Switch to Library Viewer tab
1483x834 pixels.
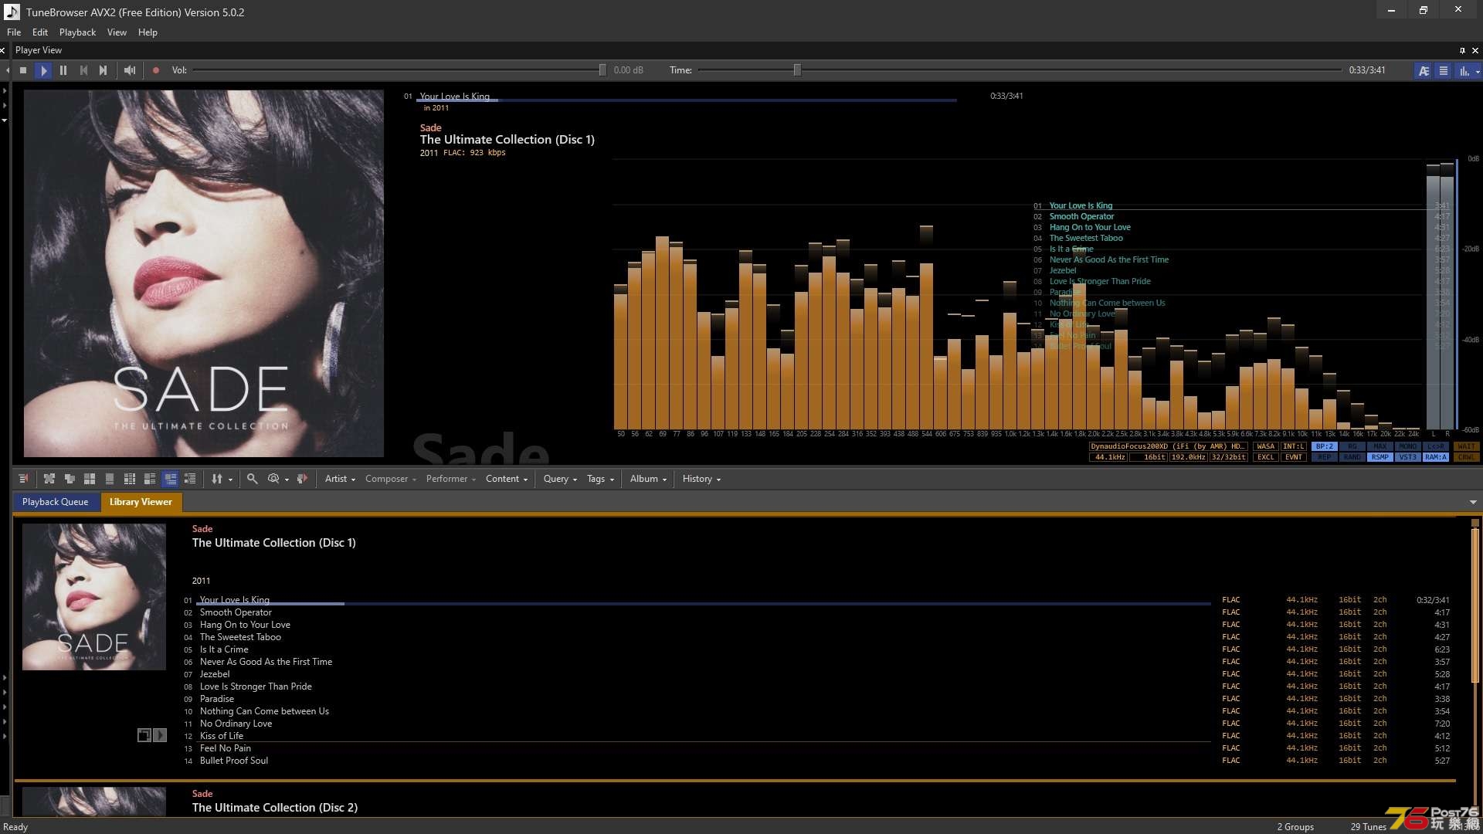tap(141, 502)
